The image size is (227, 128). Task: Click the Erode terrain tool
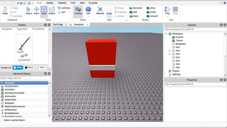[151, 12]
